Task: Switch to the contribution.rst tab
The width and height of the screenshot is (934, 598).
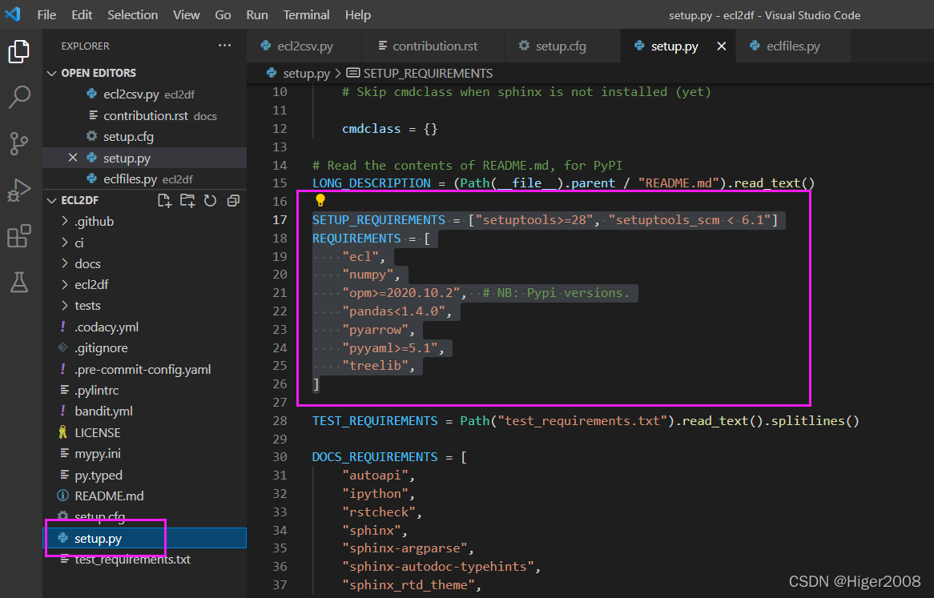Action: (x=433, y=46)
